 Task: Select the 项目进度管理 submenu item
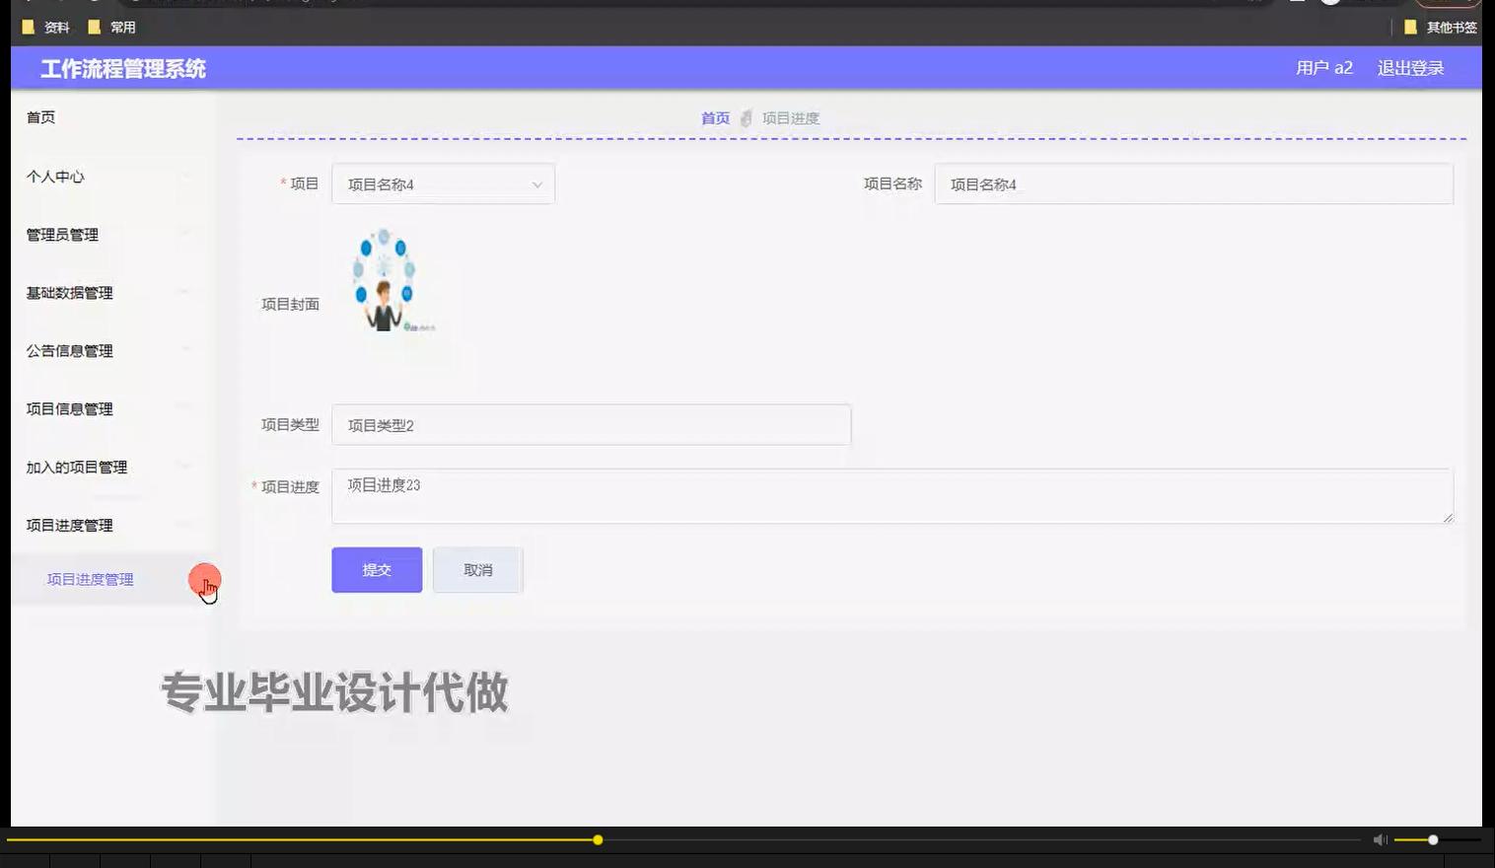(x=89, y=579)
